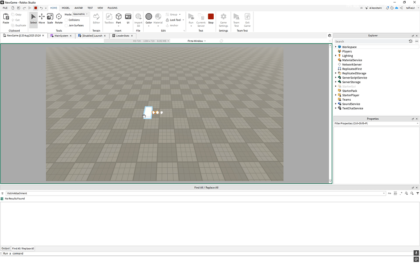Switch to the MODEL ribbon tab
Viewport: 420px width, 263px height.
[x=66, y=8]
